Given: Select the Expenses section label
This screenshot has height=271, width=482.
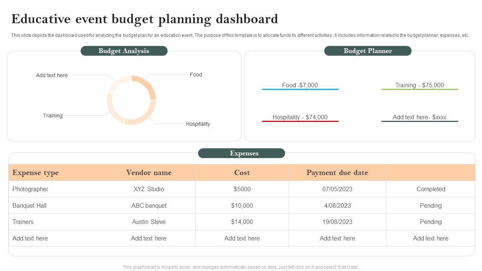Looking at the screenshot, I should 241,153.
